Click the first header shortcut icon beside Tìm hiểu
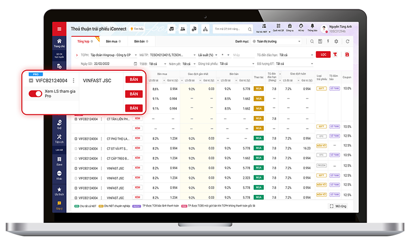Viewport: 410px width, 243px height. click(172, 29)
